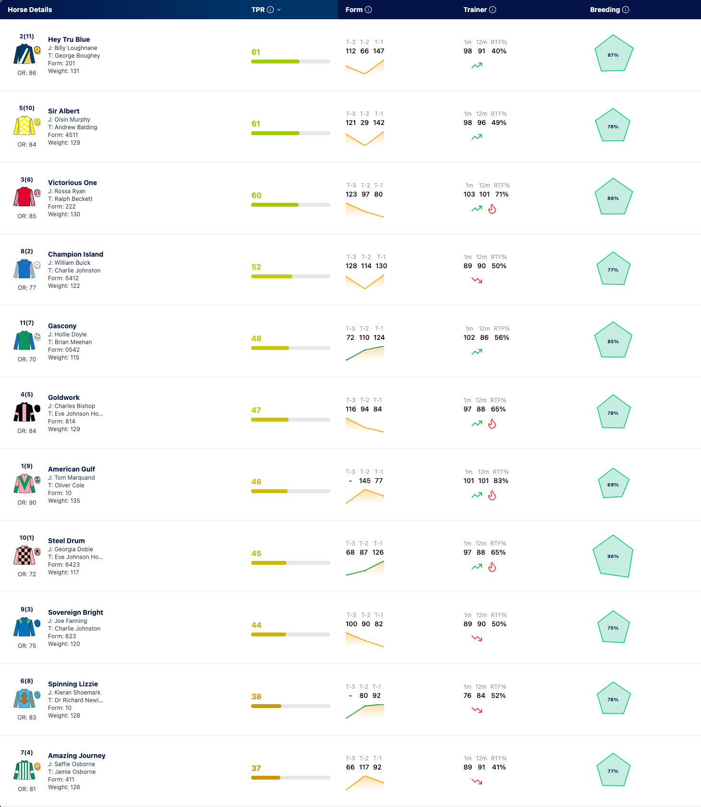The image size is (701, 807).
Task: Click Goldwork's TPR 47 progress bar
Action: pyautogui.click(x=290, y=420)
